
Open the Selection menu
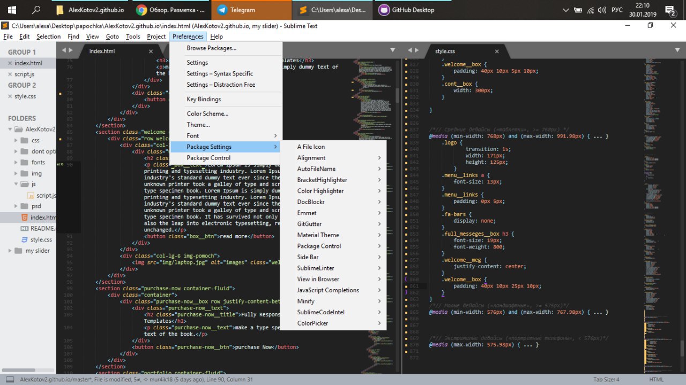pyautogui.click(x=49, y=36)
